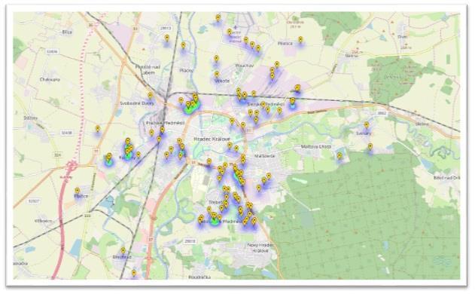
Task: Click the yellow marker above Svinary label
Action: pyautogui.click(x=367, y=125)
